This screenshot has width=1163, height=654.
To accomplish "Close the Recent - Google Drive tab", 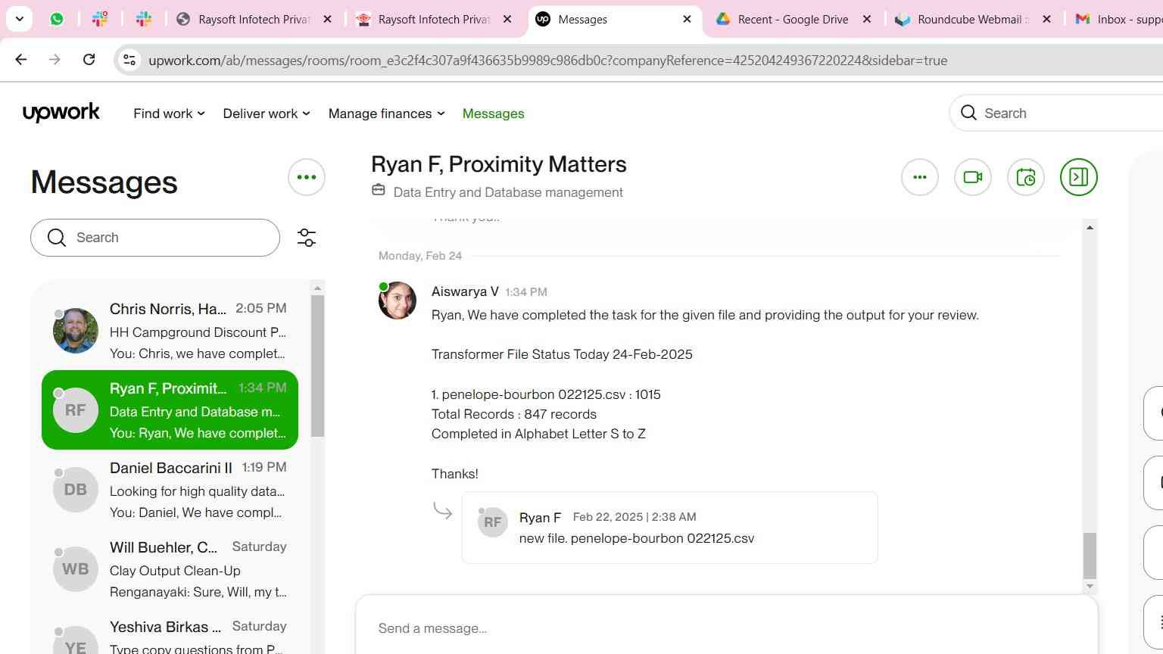I will point(867,19).
